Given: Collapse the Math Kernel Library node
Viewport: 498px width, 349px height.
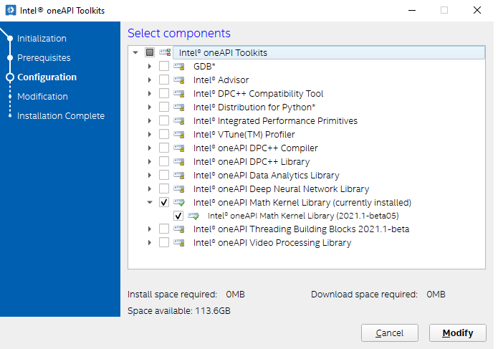Looking at the screenshot, I should point(150,203).
